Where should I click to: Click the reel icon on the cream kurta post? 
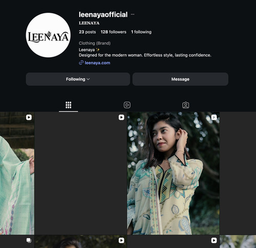point(214,117)
